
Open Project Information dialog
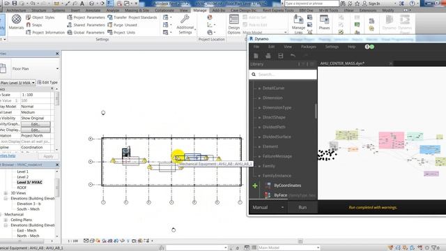click(x=45, y=33)
